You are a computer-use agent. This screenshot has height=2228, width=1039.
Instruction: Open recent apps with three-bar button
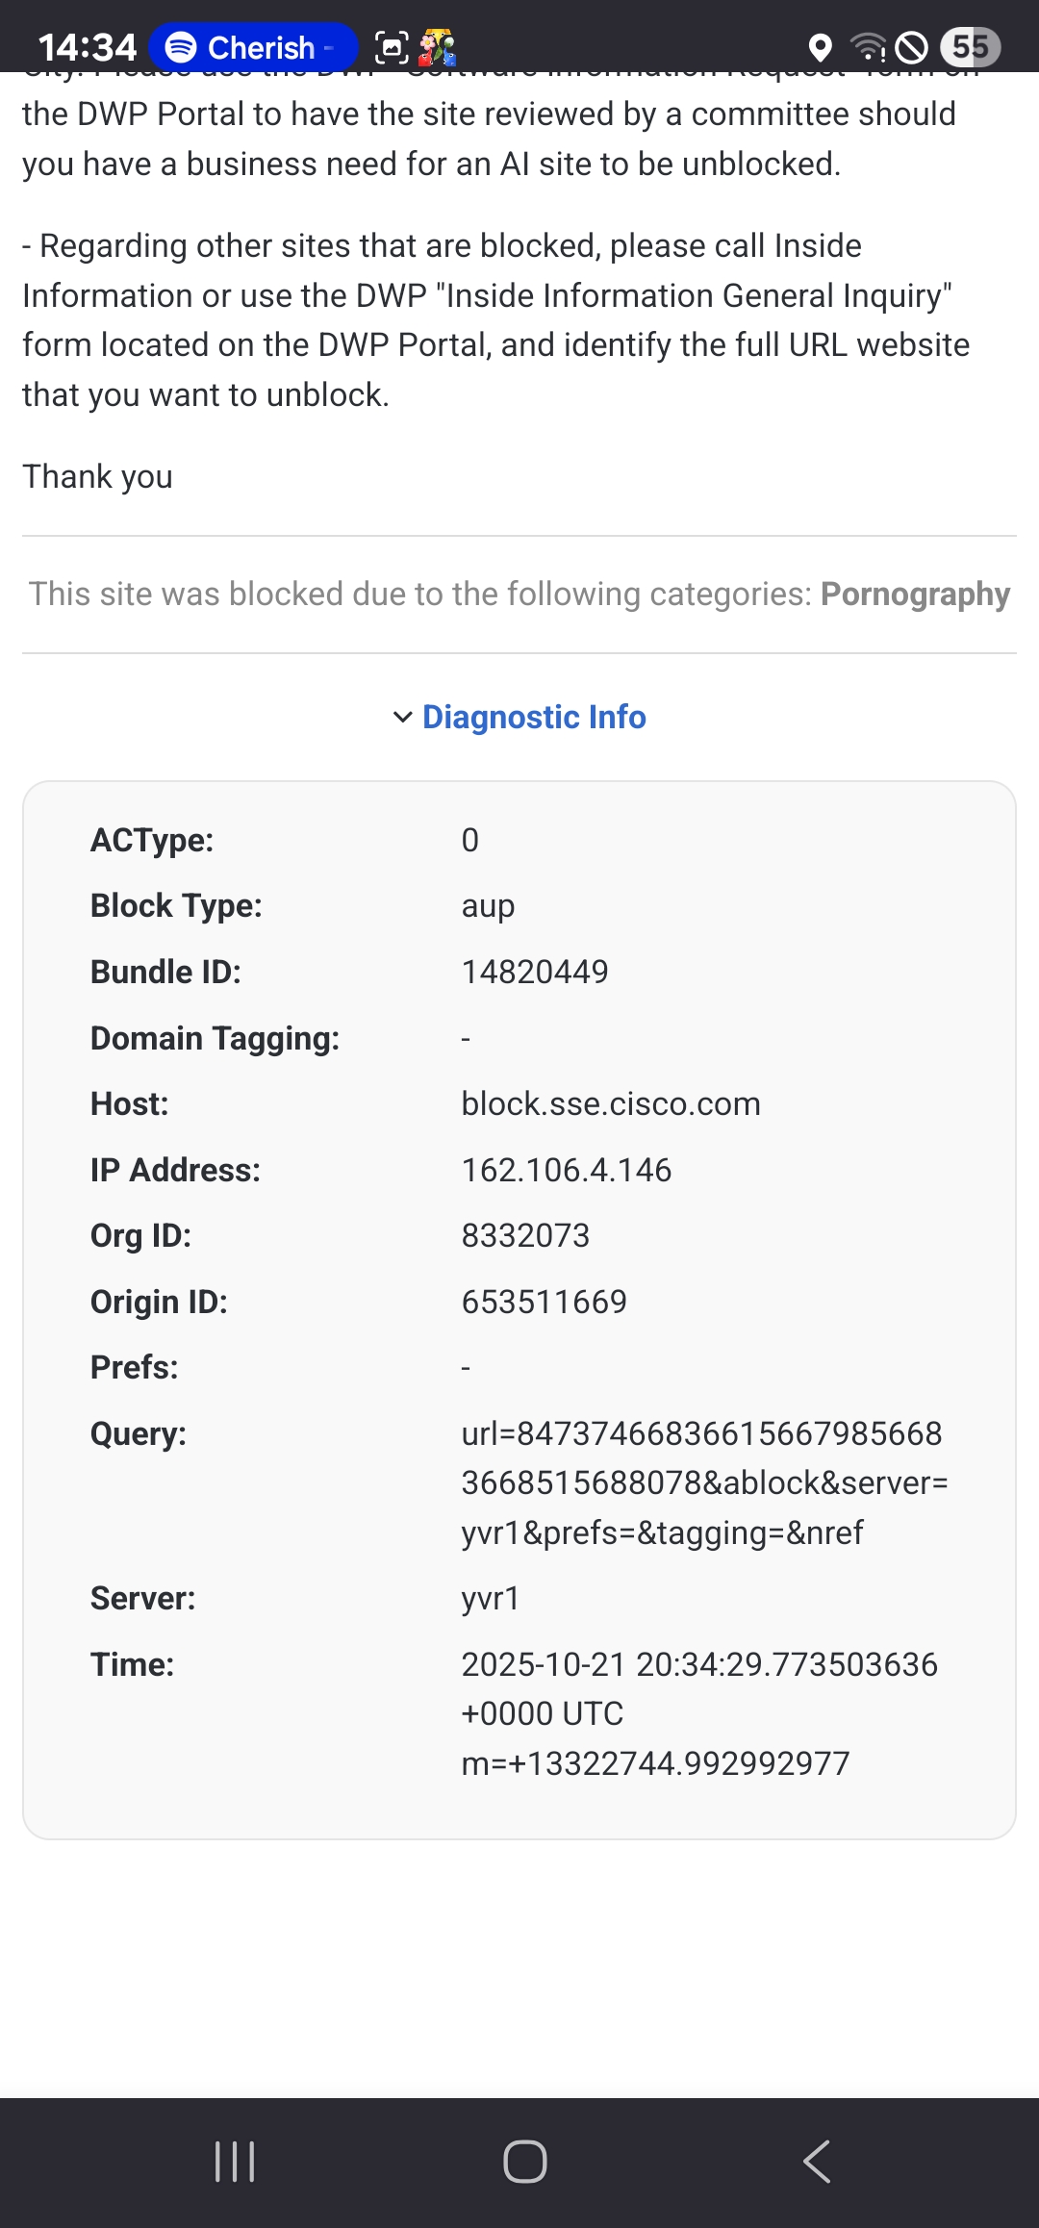coord(235,2162)
